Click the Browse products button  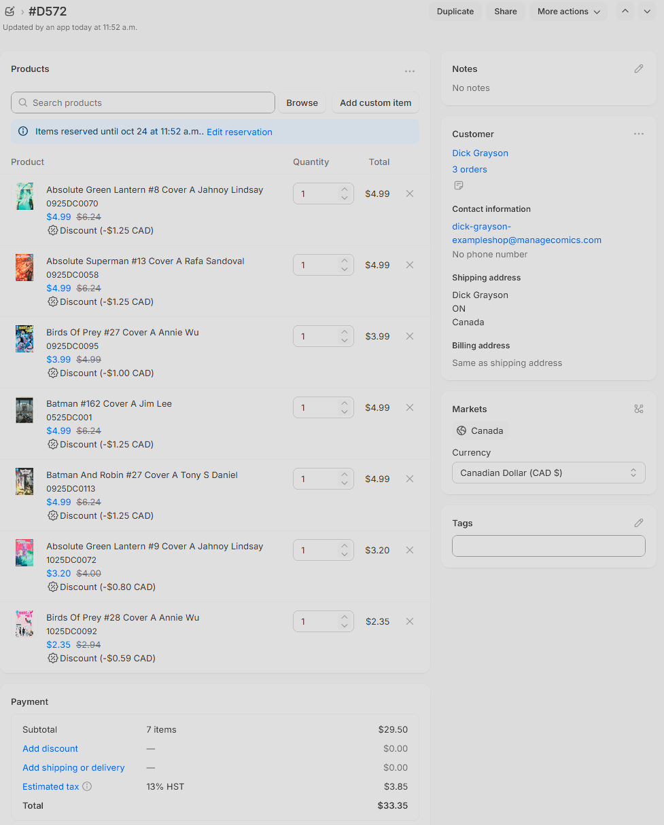pyautogui.click(x=302, y=103)
